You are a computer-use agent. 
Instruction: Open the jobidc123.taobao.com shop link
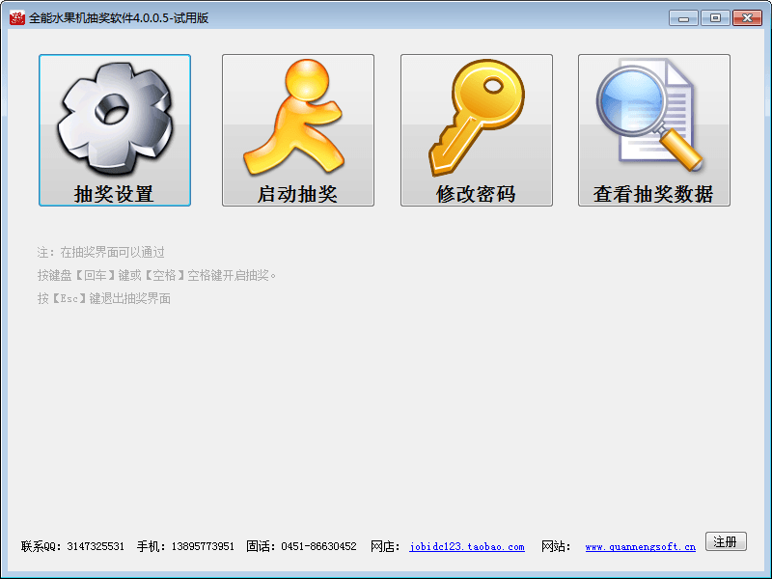[x=467, y=547]
